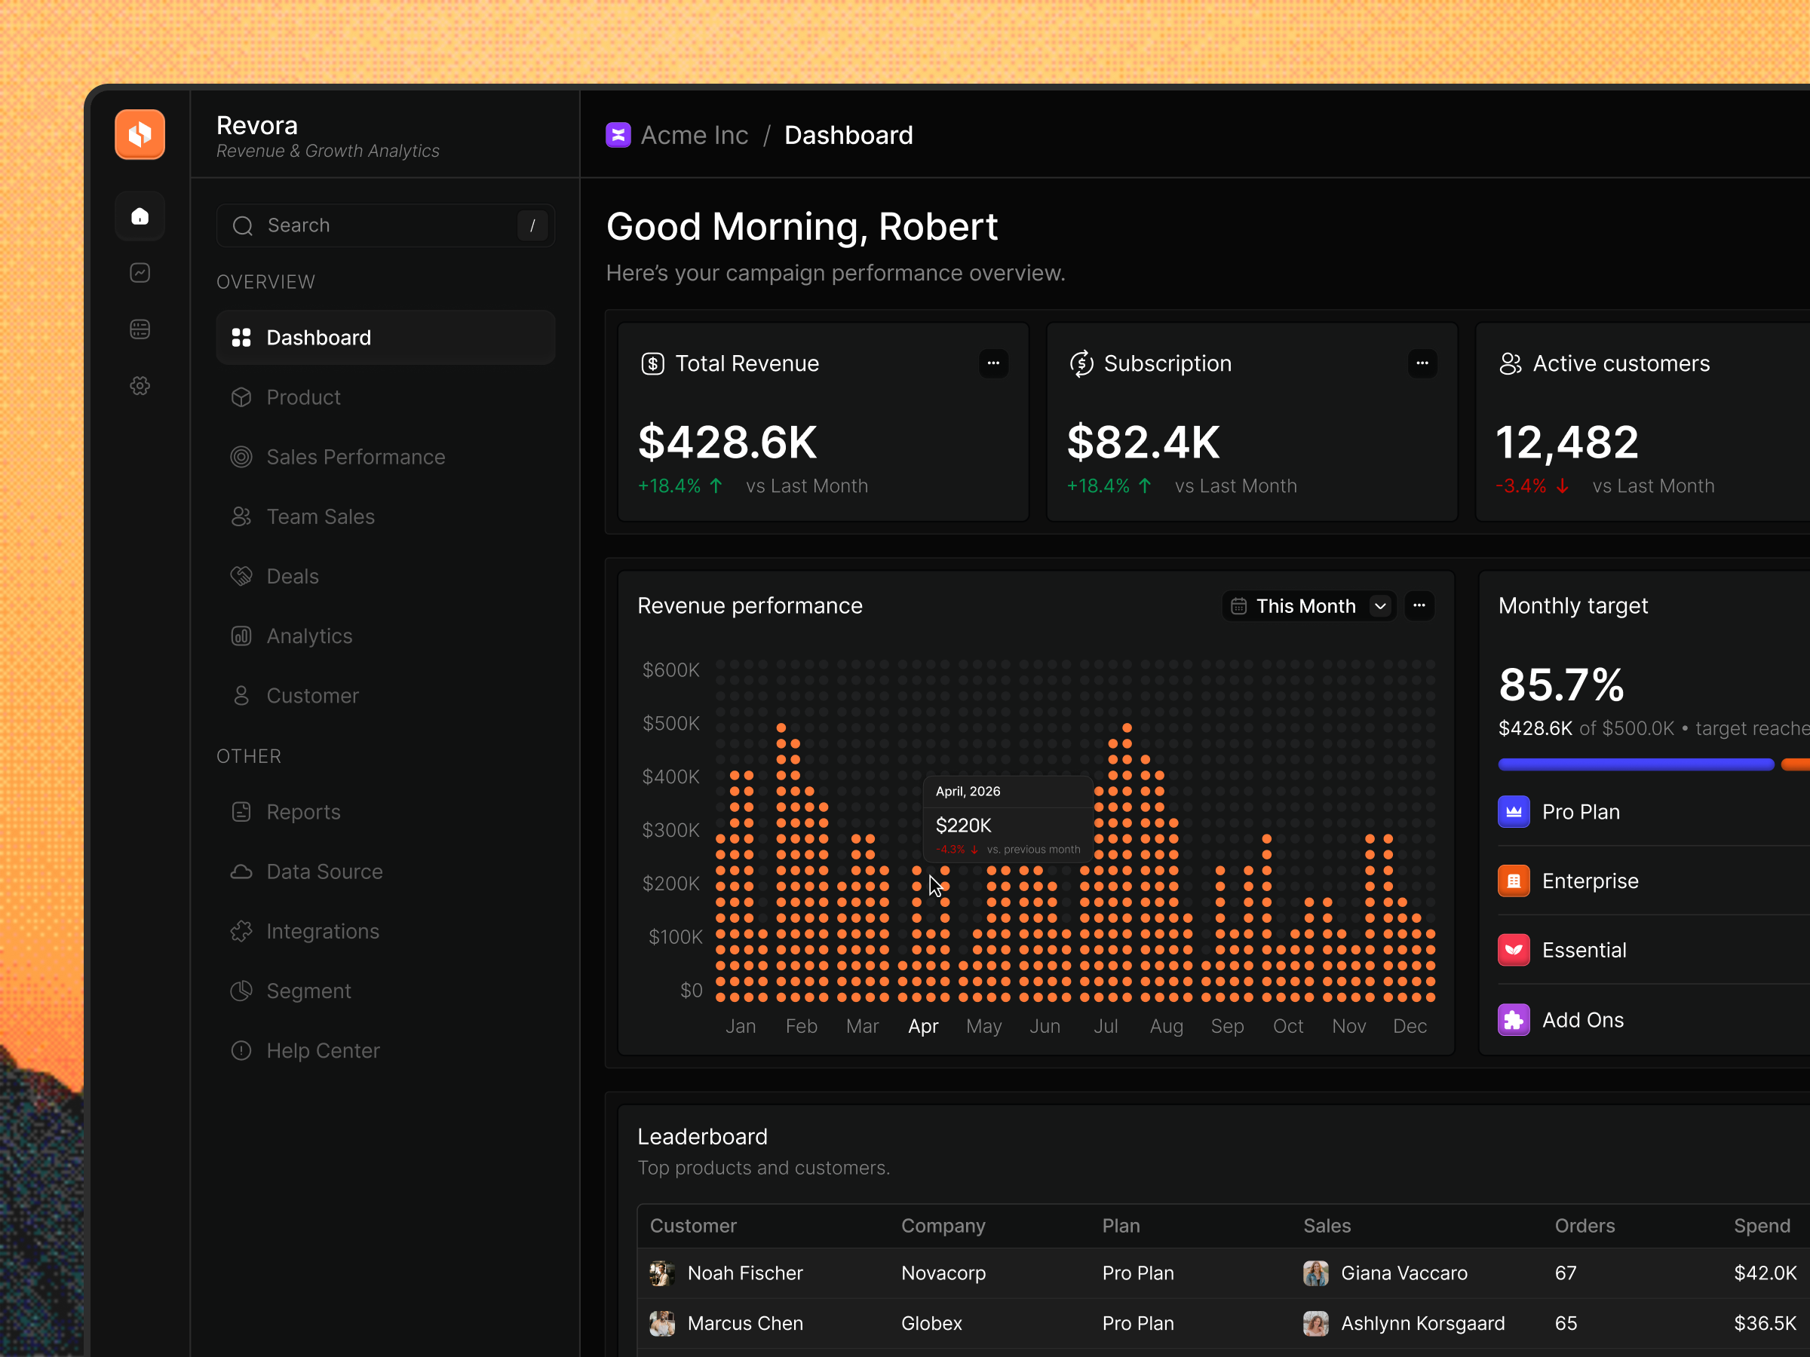
Task: Click the Add Ons puzzle icon
Action: (x=1514, y=1020)
